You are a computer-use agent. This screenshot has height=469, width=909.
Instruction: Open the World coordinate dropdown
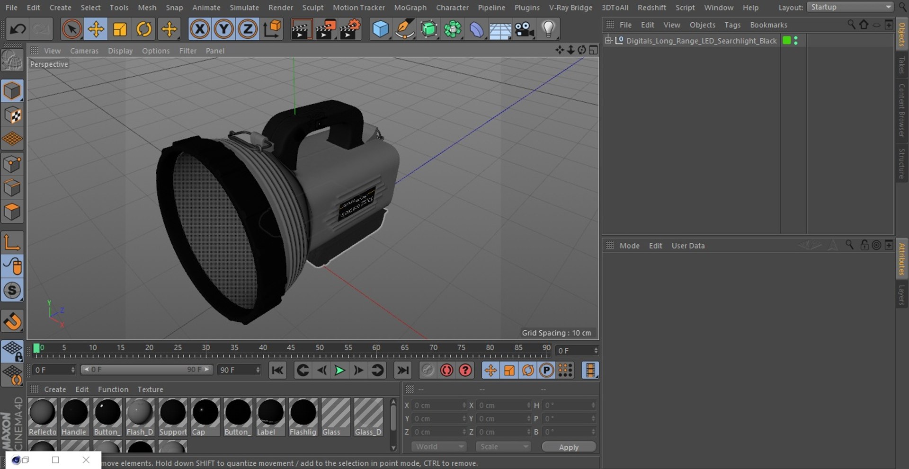pyautogui.click(x=439, y=447)
